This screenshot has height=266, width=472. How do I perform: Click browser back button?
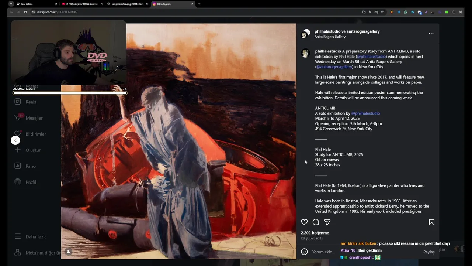click(x=11, y=12)
